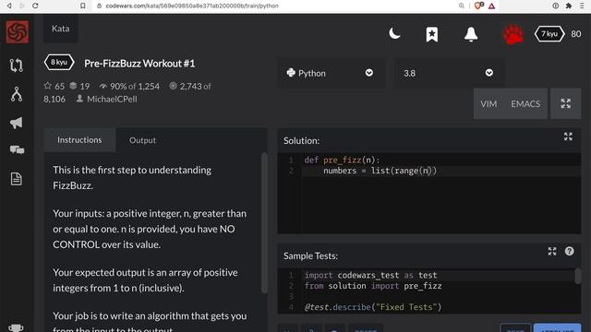Click the Sample Tests scrollbar

click(x=577, y=277)
